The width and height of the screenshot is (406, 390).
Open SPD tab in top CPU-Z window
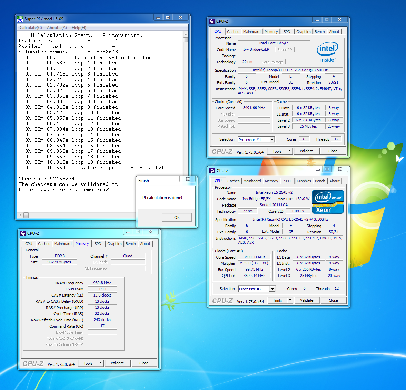point(287,32)
